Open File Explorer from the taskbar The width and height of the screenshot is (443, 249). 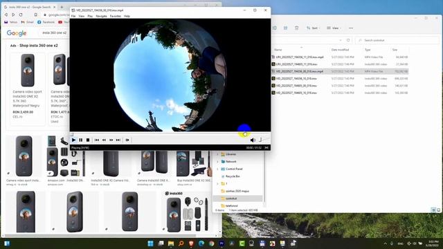[x=171, y=243]
